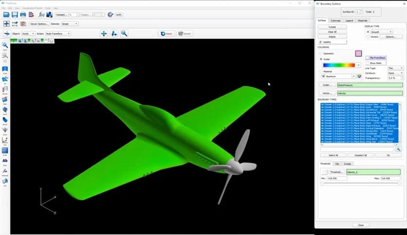Screen dimensions: 407x235
Task: Click the boundary types filter text field
Action: [357, 150]
